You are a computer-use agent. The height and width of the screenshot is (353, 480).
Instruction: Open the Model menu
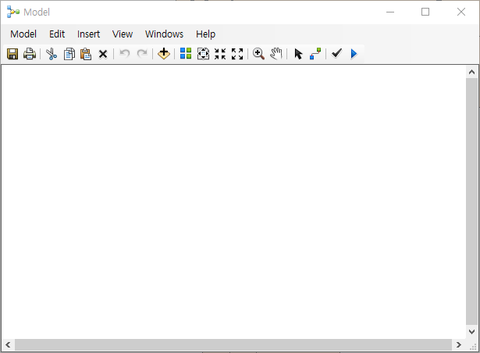[x=23, y=34]
